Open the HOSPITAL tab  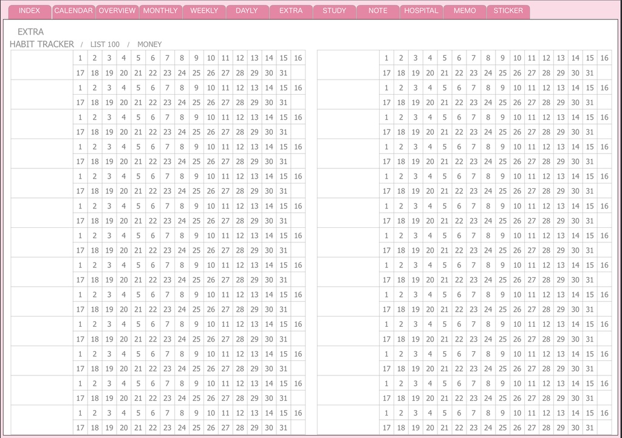[x=422, y=11]
